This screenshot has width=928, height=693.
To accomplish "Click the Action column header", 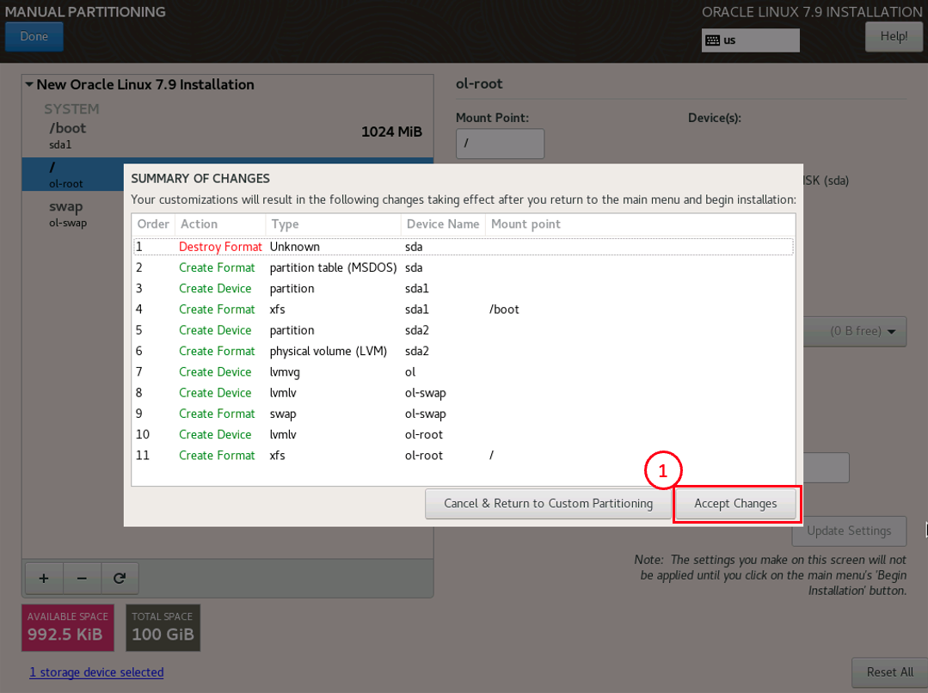I will (220, 224).
